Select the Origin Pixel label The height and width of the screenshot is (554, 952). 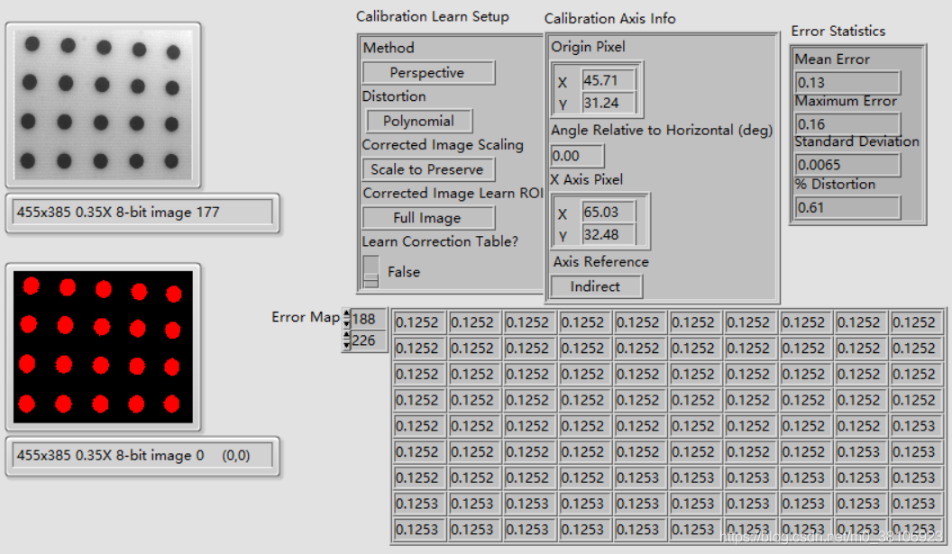pyautogui.click(x=588, y=47)
